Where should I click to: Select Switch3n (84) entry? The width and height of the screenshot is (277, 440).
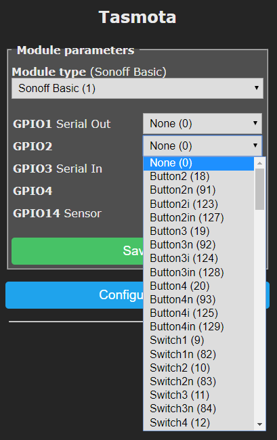(x=198, y=409)
